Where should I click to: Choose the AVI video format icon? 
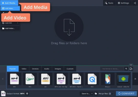(45, 79)
